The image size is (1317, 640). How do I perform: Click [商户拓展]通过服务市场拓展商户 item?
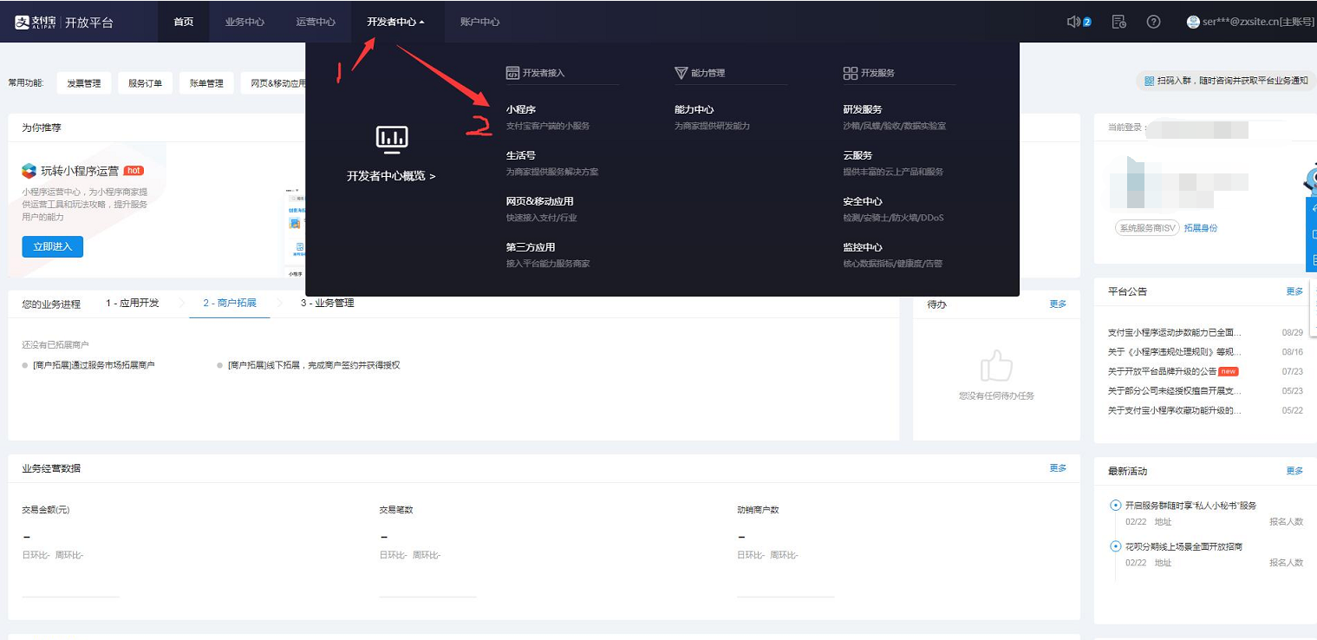tap(94, 366)
